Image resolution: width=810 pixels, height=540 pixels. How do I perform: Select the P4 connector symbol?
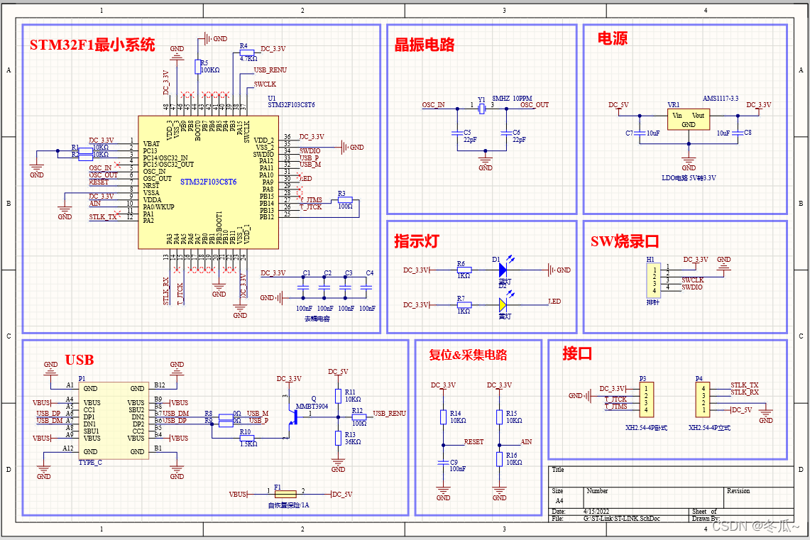pyautogui.click(x=703, y=400)
